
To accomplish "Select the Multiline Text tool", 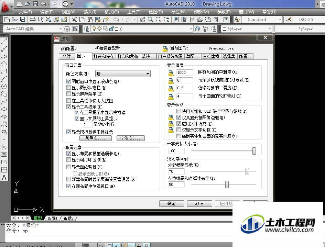I will (x=4, y=177).
